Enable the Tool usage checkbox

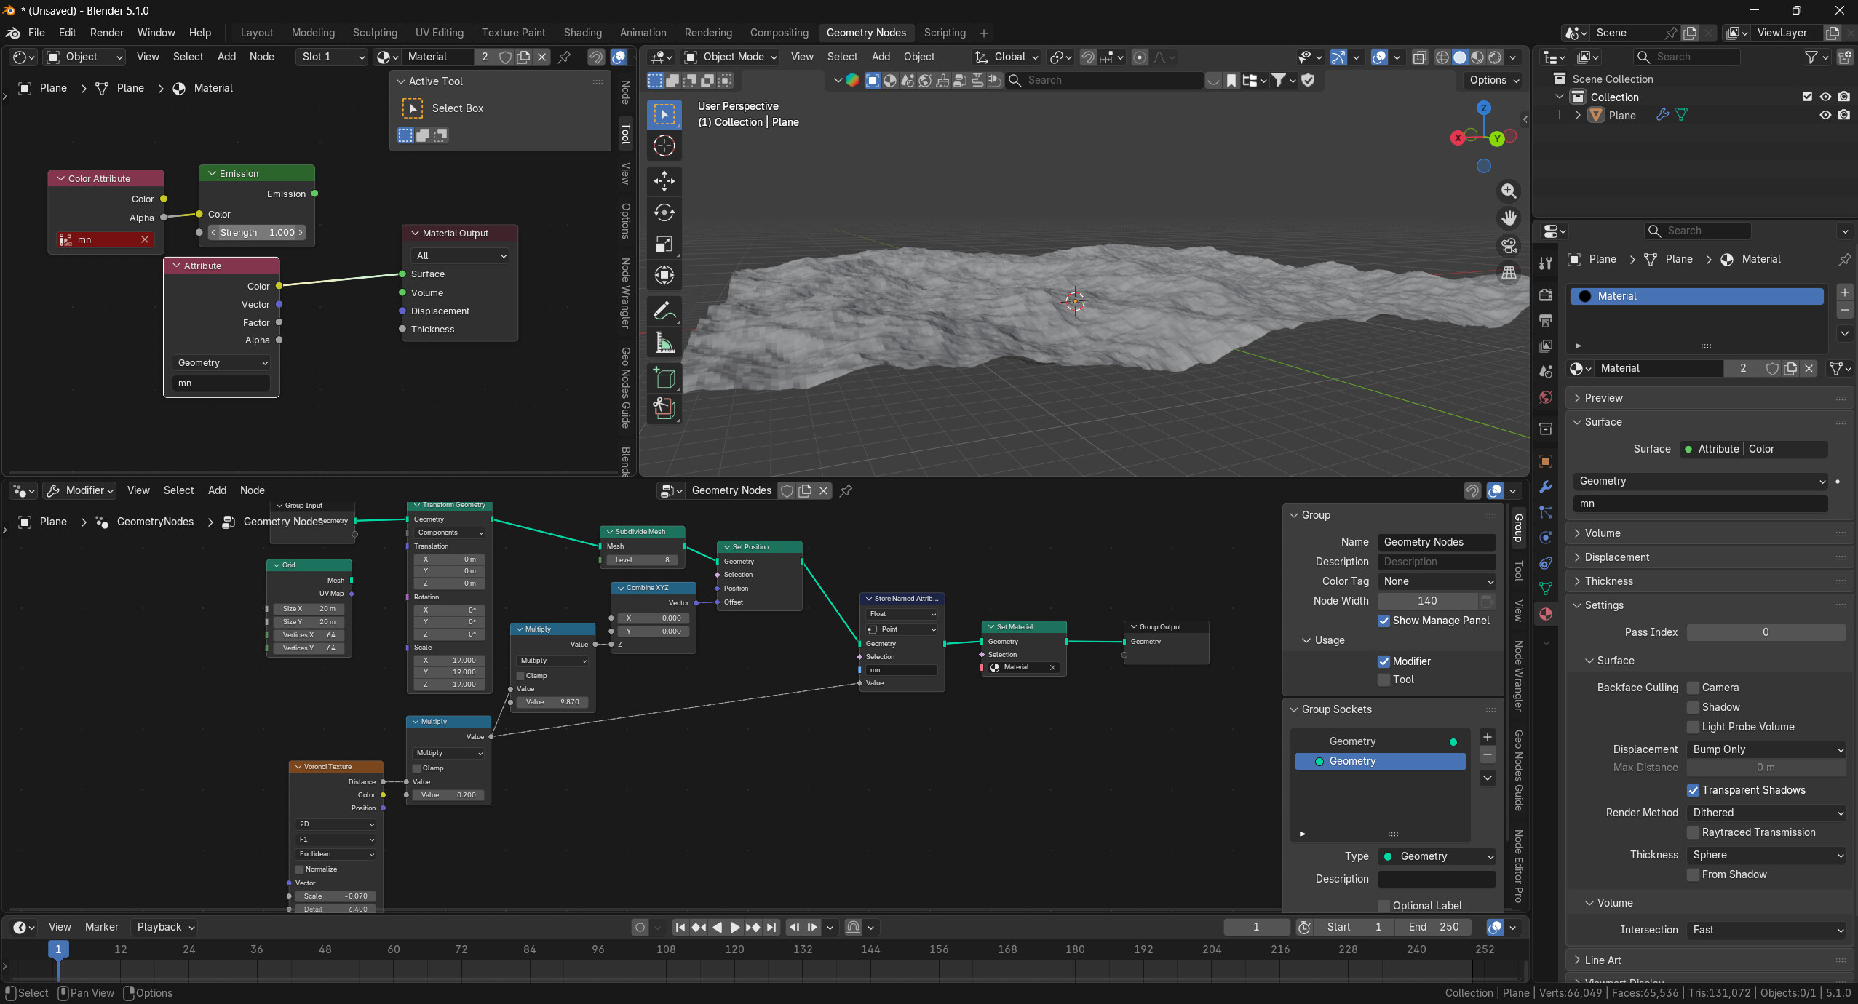[x=1383, y=680]
